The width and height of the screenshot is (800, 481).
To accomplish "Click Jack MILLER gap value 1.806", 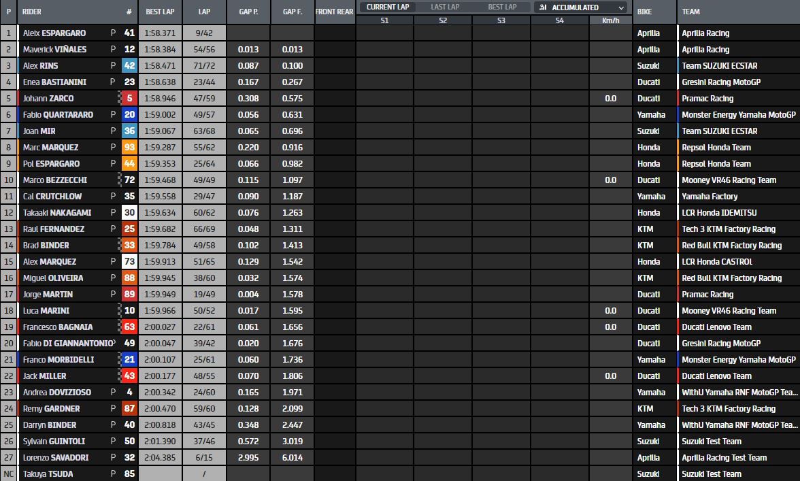I will 293,376.
